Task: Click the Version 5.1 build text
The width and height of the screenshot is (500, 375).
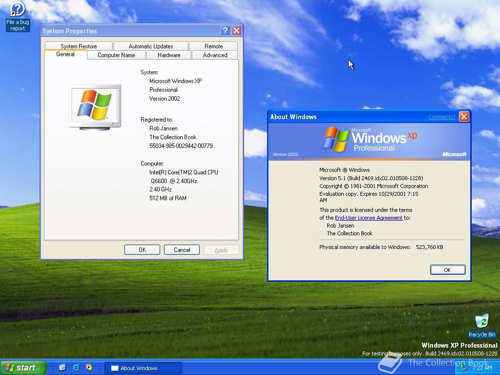Action: click(x=371, y=178)
